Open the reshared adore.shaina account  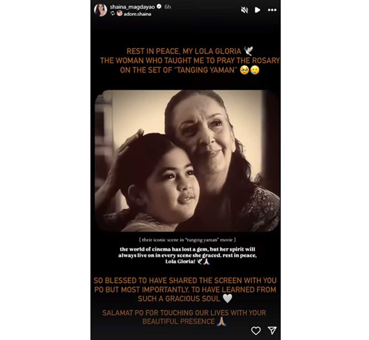point(137,14)
